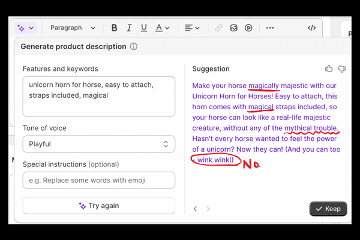The width and height of the screenshot is (360, 240).
Task: Switch to HTML code view
Action: pyautogui.click(x=311, y=28)
